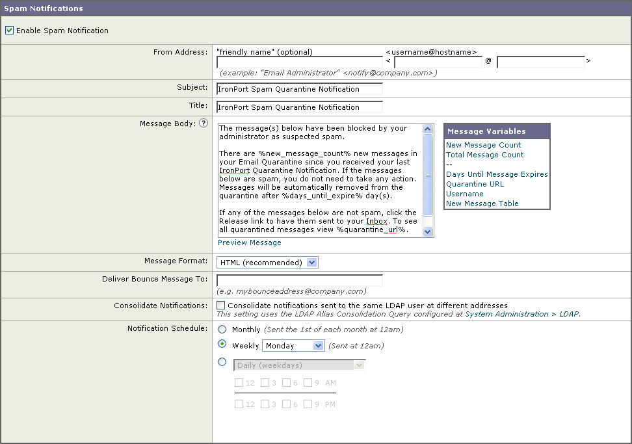Toggle the 9 PM checkbox
This screenshot has height=444, width=632.
click(308, 404)
